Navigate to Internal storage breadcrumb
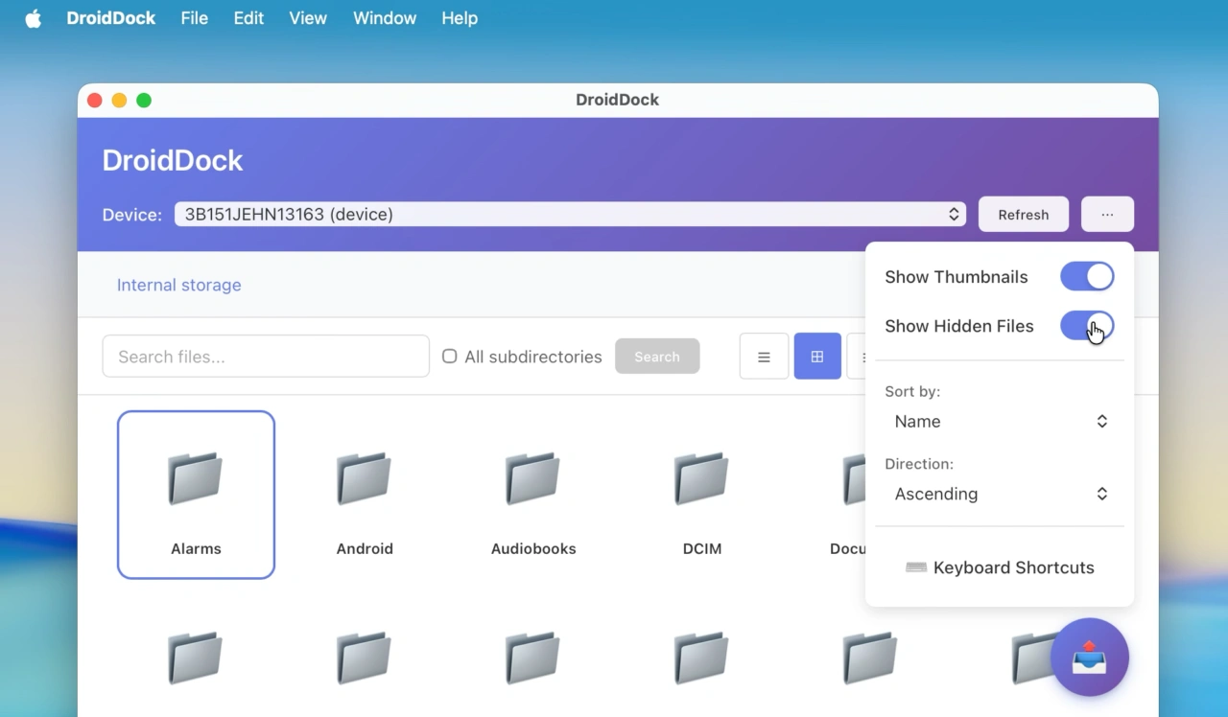Image resolution: width=1228 pixels, height=717 pixels. [178, 285]
